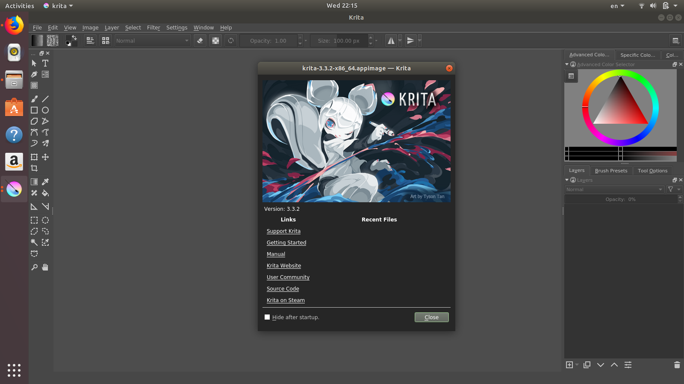
Task: Select the Zoom tool at toolbox bottom
Action: tap(34, 267)
